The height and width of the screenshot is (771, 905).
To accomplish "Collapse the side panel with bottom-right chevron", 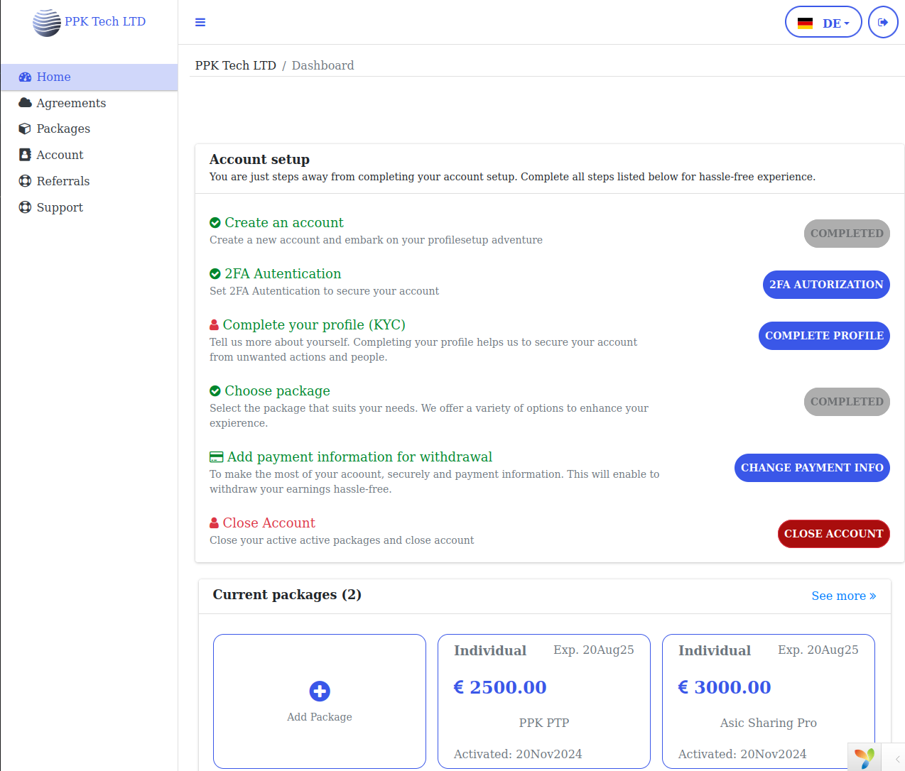I will click(897, 759).
